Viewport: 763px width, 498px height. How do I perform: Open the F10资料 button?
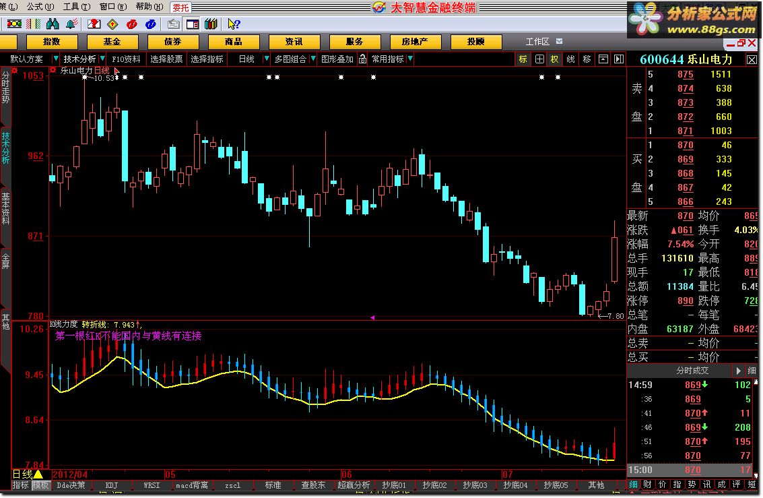click(x=126, y=59)
